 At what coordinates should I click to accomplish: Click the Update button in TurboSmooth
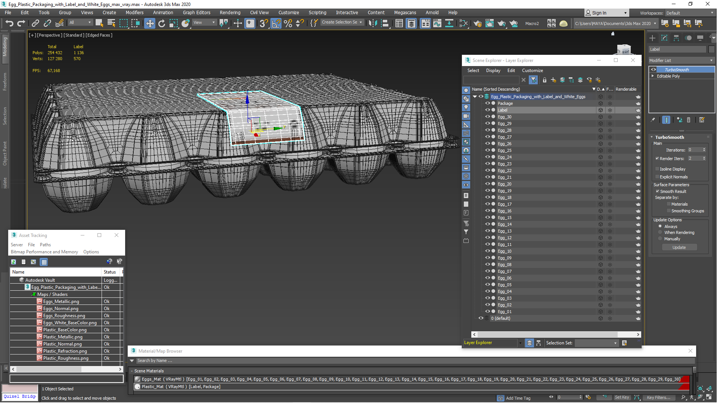[679, 247]
